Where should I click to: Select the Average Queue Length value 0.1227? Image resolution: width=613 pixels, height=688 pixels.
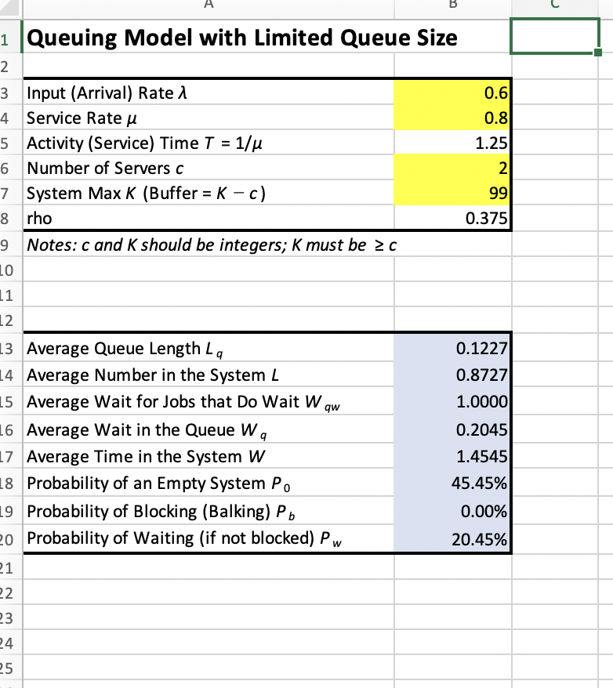(452, 348)
